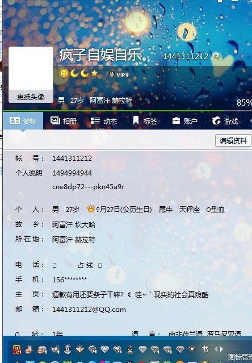
Task: Switch to the 账户 account tab
Action: (x=184, y=121)
